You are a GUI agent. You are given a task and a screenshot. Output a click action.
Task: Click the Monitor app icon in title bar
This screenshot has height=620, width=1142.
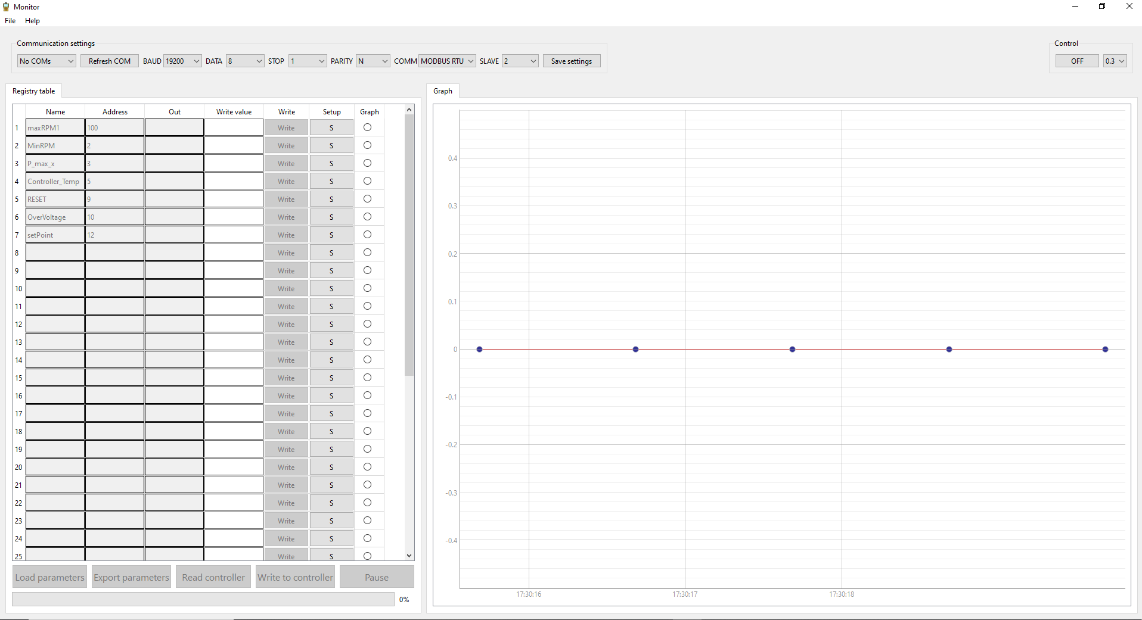tap(7, 7)
